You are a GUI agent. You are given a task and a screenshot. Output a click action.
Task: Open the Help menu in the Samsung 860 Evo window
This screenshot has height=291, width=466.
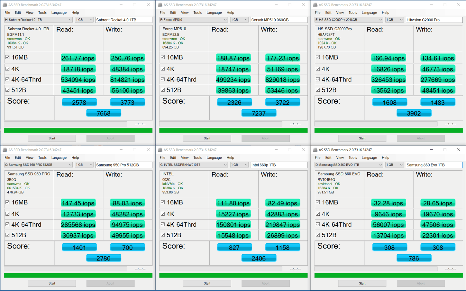tap(386, 158)
